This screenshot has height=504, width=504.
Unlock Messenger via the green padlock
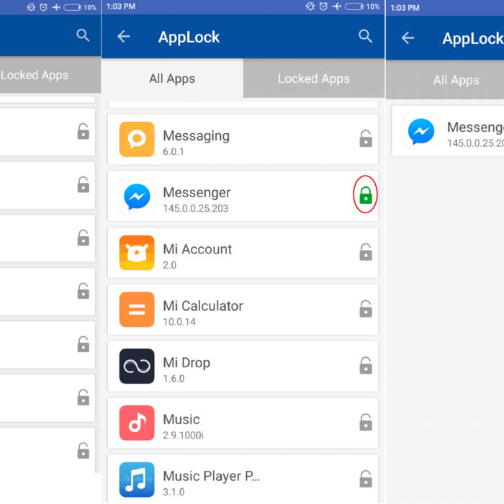(x=366, y=195)
